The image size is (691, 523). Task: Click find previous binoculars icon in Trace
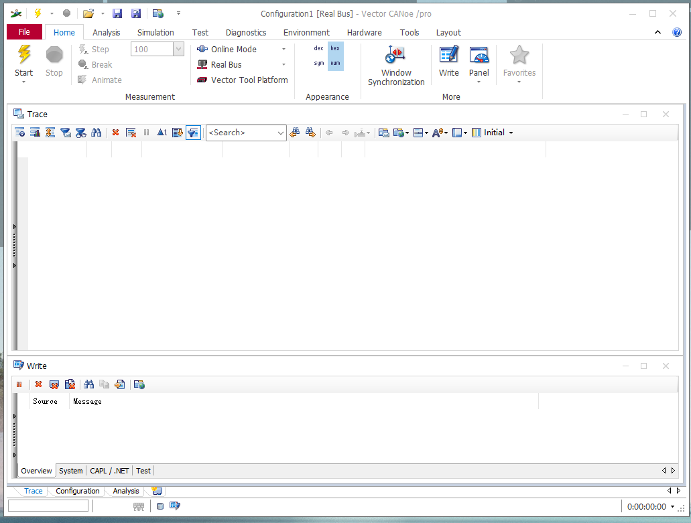[x=294, y=133]
